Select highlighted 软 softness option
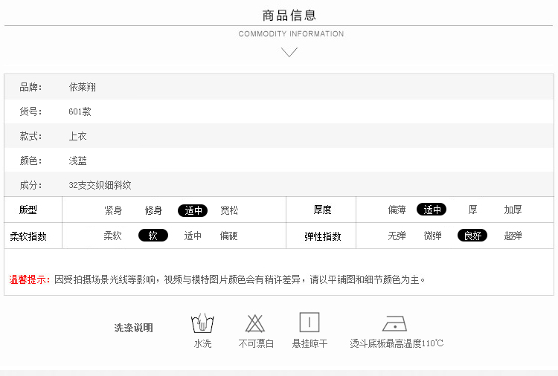The image size is (558, 376). click(x=153, y=236)
